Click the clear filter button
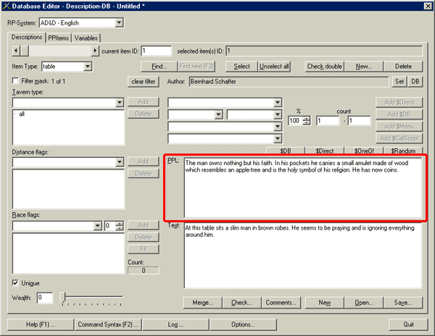Screen dimensions: 435x336 (144, 82)
